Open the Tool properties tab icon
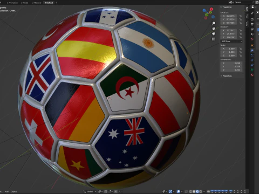The image size is (259, 194). coord(252,13)
